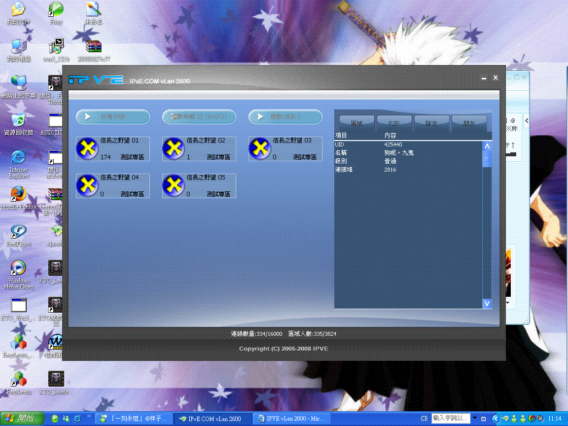Switch to the 區域 tab
Screen dimensions: 568x426
(x=356, y=123)
